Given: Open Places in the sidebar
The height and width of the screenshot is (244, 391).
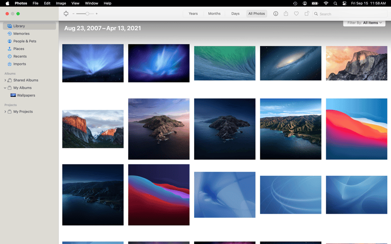Looking at the screenshot, I should (x=29, y=49).
